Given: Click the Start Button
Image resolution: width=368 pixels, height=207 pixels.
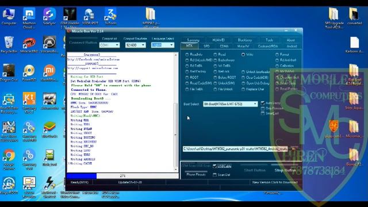Looking at the screenshot, I should [x=255, y=170].
